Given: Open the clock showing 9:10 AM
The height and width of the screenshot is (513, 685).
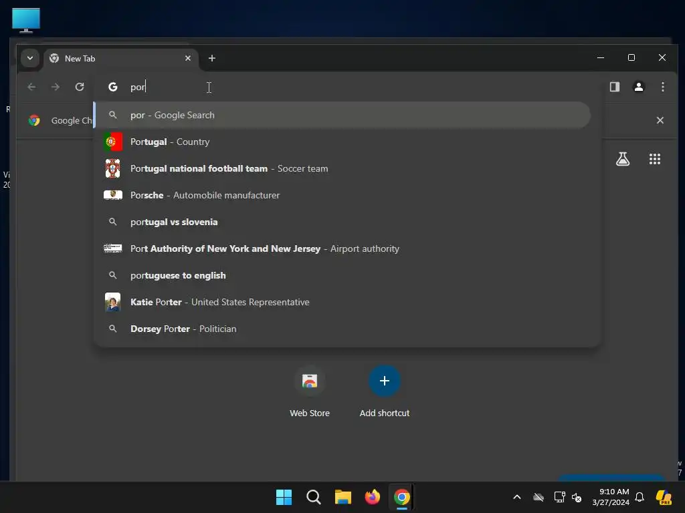Looking at the screenshot, I should [611, 497].
